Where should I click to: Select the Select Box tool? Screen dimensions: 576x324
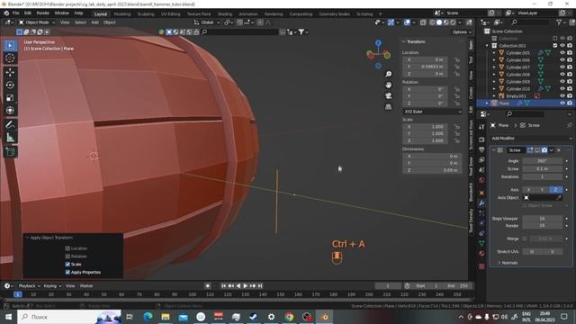coord(10,46)
